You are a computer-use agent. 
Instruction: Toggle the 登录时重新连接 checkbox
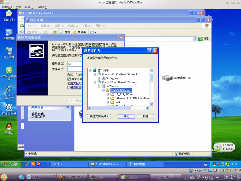[x=69, y=79]
